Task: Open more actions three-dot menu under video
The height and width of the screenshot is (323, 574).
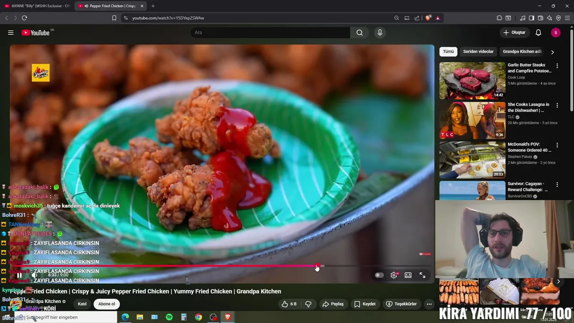Action: [429, 304]
